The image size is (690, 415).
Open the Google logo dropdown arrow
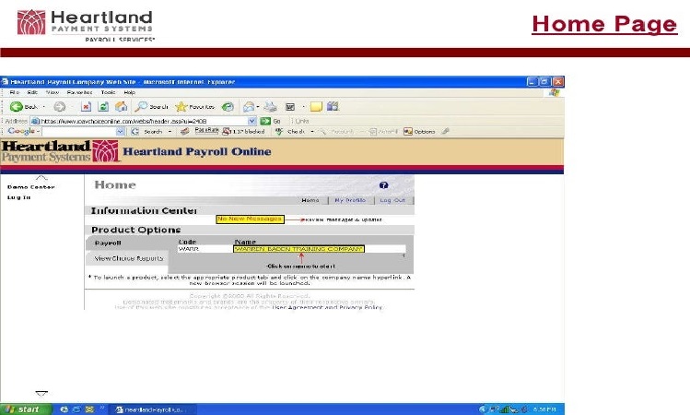[39, 131]
